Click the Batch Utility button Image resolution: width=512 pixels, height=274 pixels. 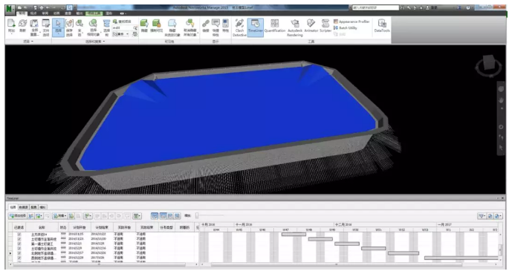pos(346,28)
